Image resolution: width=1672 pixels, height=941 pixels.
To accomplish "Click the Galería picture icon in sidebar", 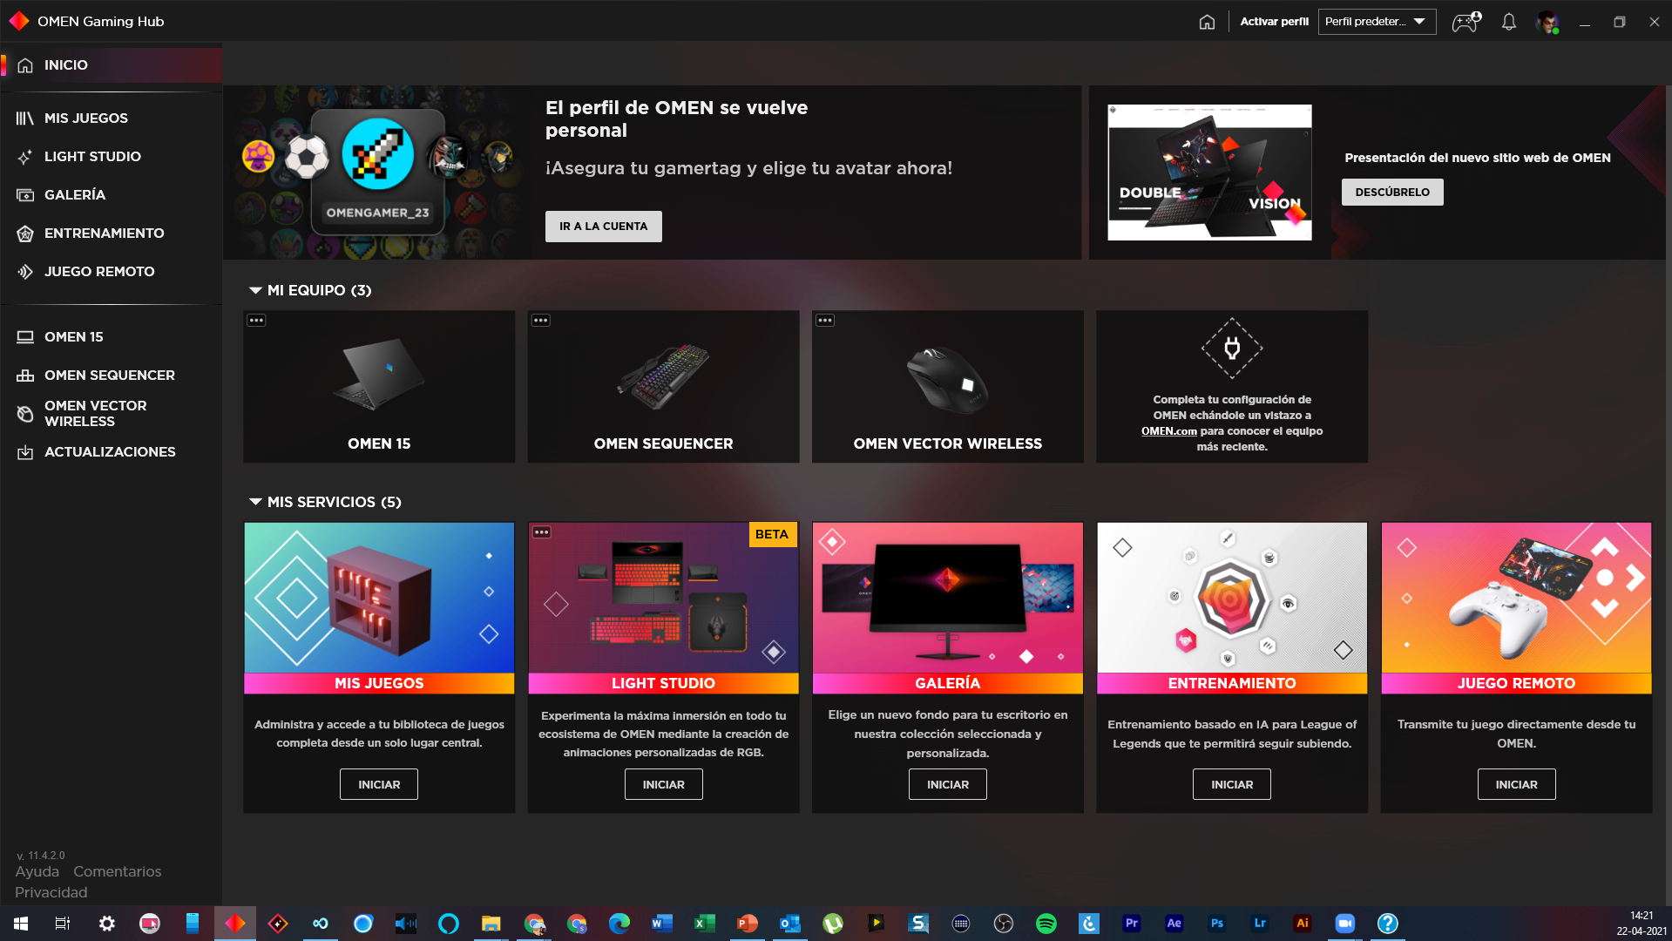I will pos(25,195).
